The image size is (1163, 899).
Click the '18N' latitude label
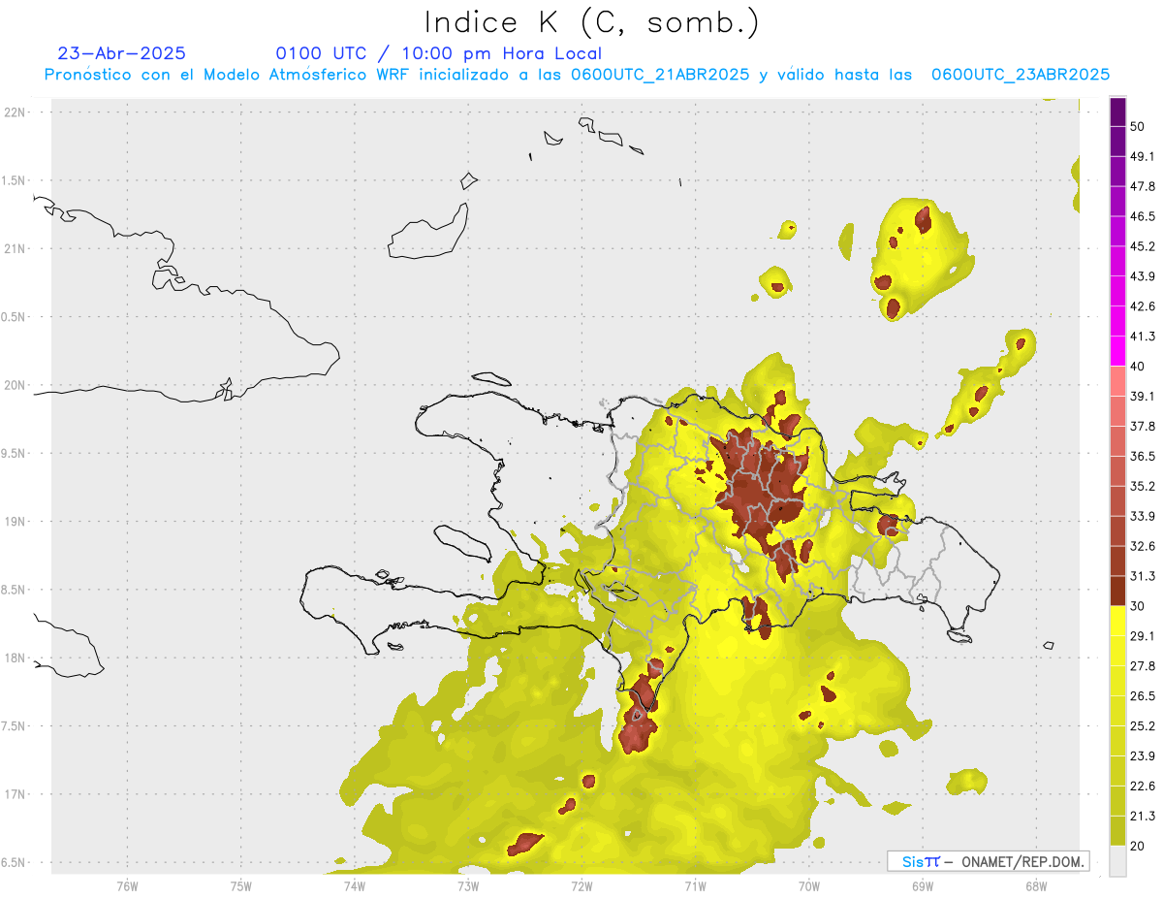coord(16,658)
